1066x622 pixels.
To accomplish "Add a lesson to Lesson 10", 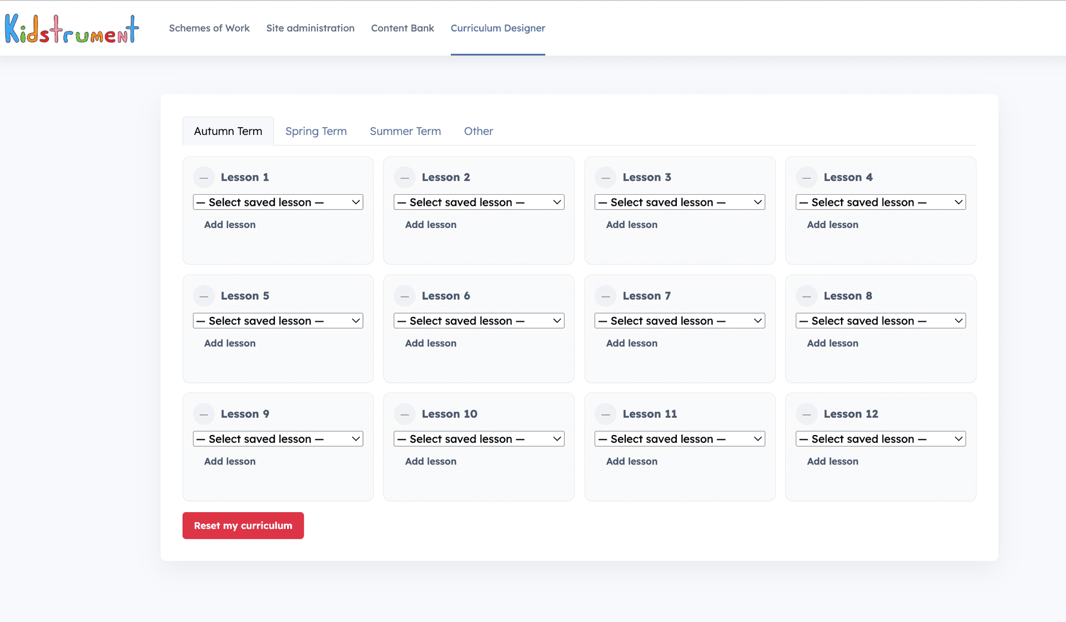I will (431, 462).
